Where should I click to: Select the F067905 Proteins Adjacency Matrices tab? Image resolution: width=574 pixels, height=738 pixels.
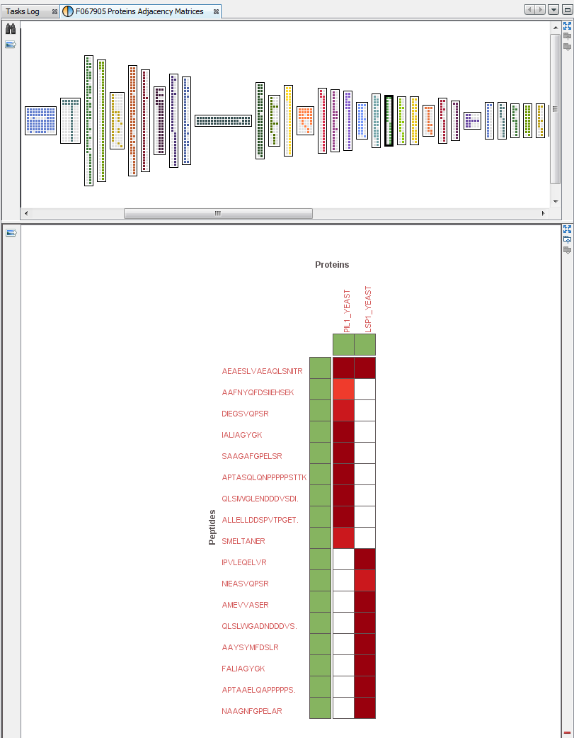(x=138, y=11)
